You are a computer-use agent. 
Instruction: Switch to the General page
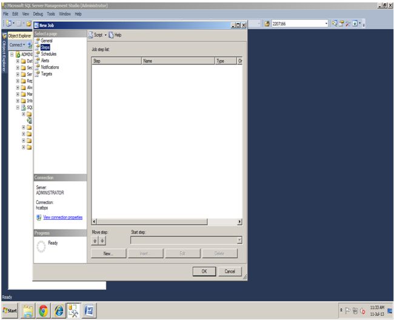point(47,41)
